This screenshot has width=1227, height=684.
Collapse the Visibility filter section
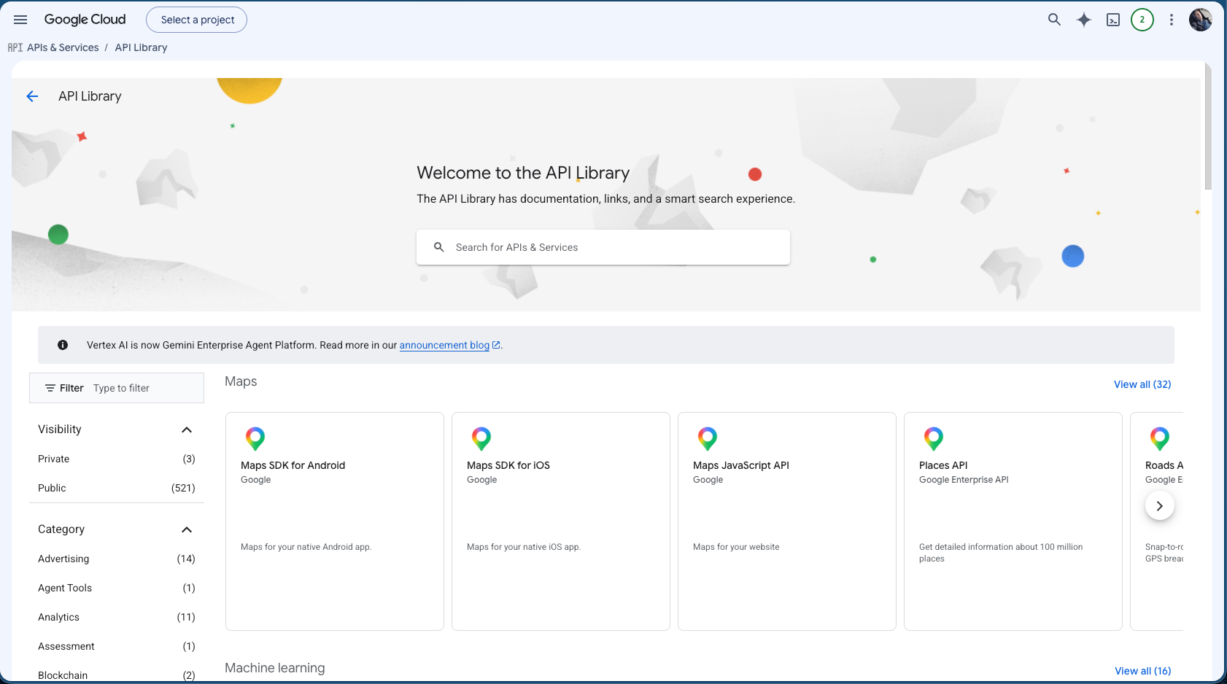coord(187,430)
